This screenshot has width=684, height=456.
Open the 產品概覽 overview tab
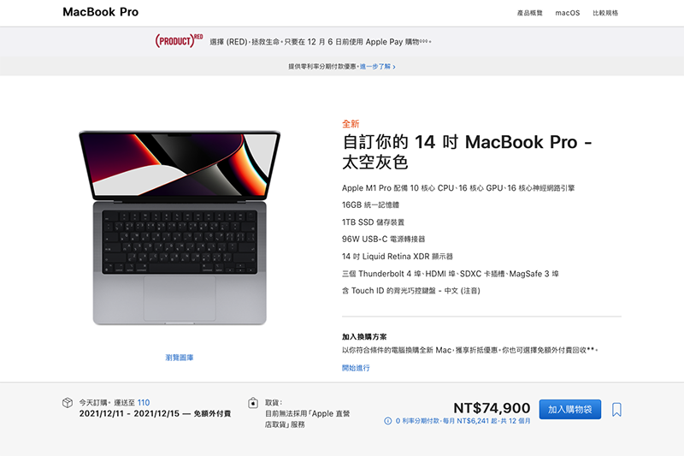529,13
